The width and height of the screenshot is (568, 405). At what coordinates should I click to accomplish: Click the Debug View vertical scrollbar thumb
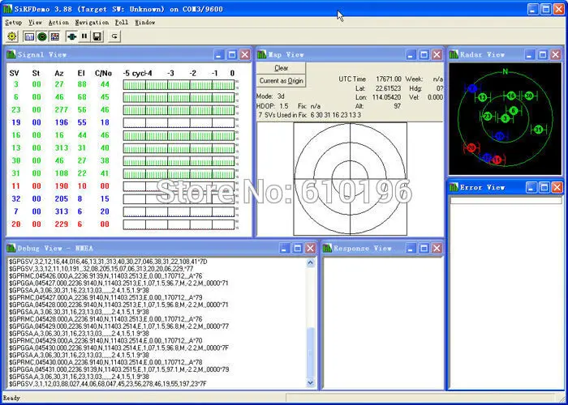pyautogui.click(x=311, y=352)
